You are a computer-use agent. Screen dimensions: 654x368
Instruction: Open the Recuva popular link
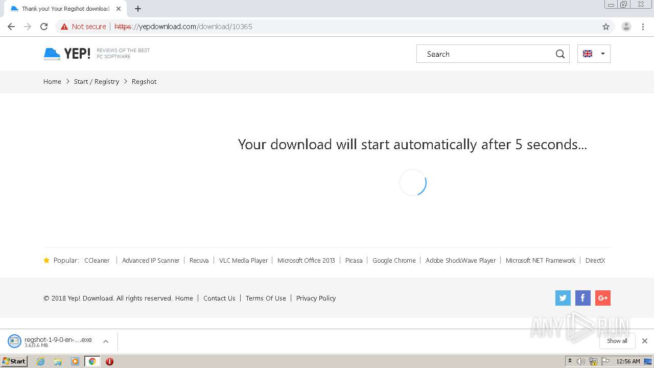[x=199, y=260]
